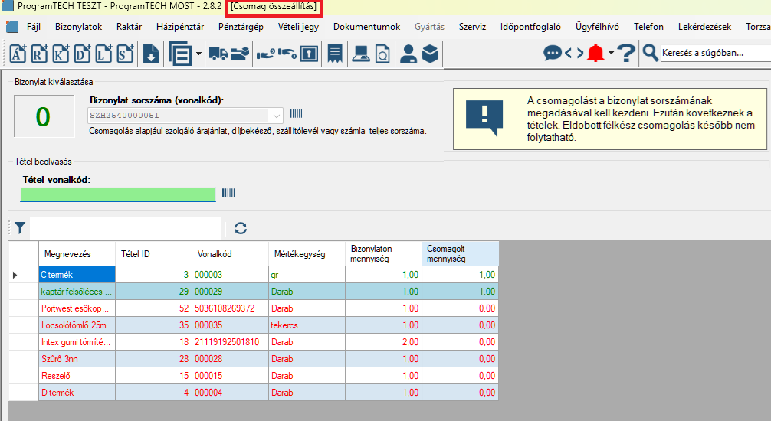Click the hand receiving coin icon
Viewport: 771px width, 421px height.
click(265, 54)
